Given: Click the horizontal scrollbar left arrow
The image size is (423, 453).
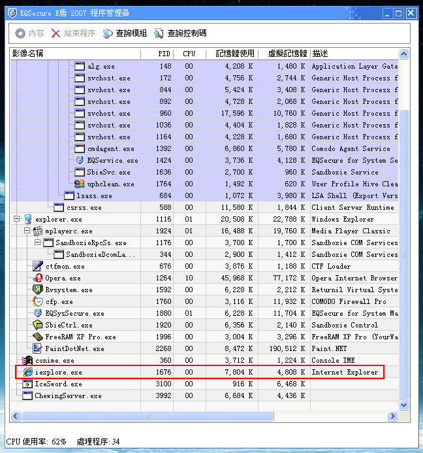Looking at the screenshot, I should tap(16, 416).
